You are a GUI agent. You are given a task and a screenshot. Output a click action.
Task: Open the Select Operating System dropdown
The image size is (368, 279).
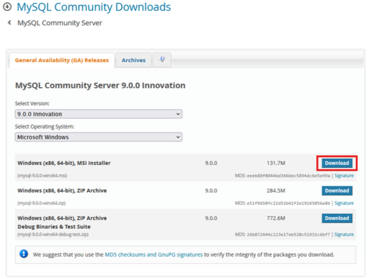(98, 137)
